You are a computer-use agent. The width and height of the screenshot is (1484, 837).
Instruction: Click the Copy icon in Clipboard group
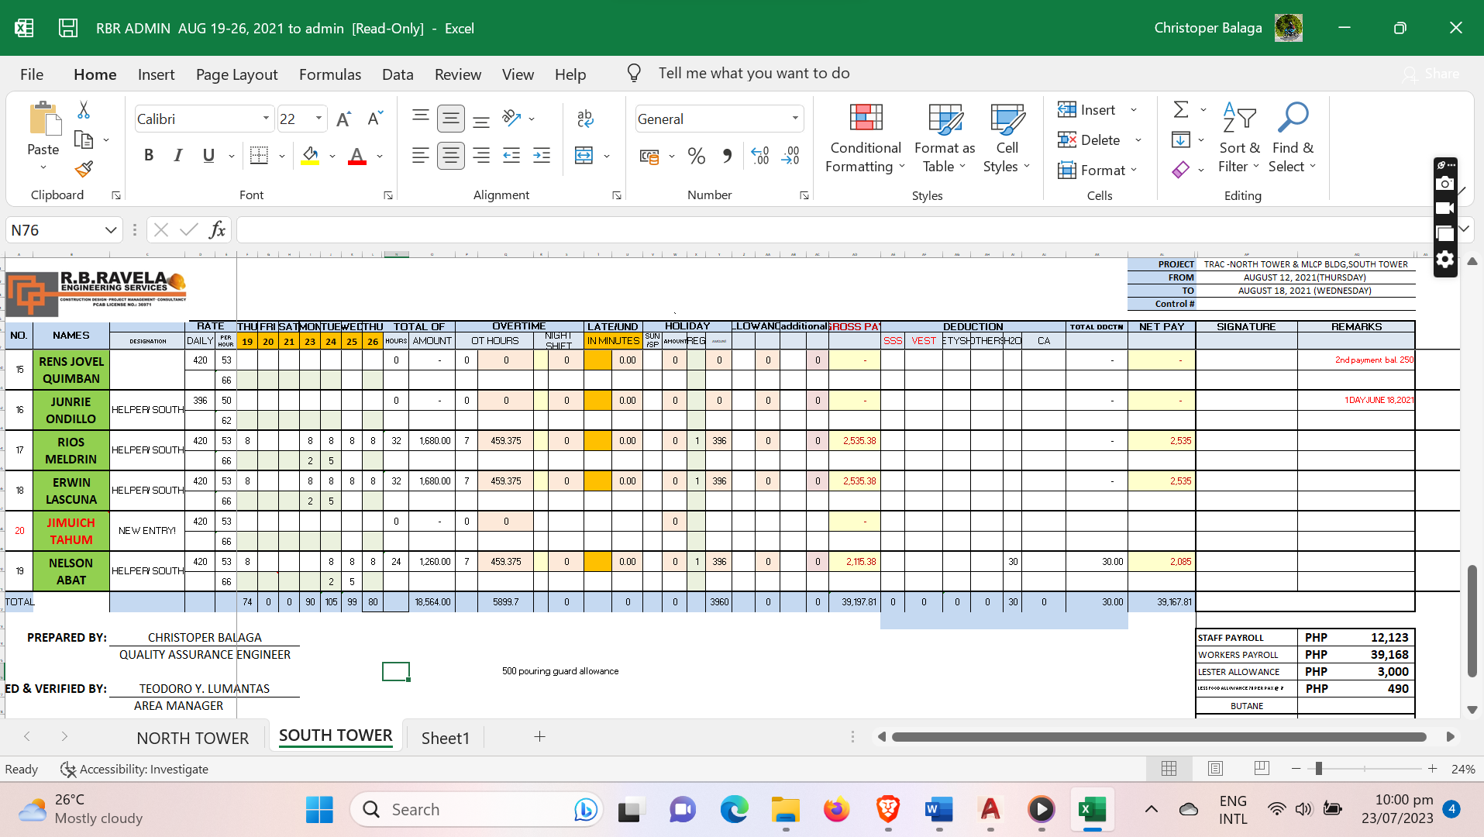pos(84,139)
